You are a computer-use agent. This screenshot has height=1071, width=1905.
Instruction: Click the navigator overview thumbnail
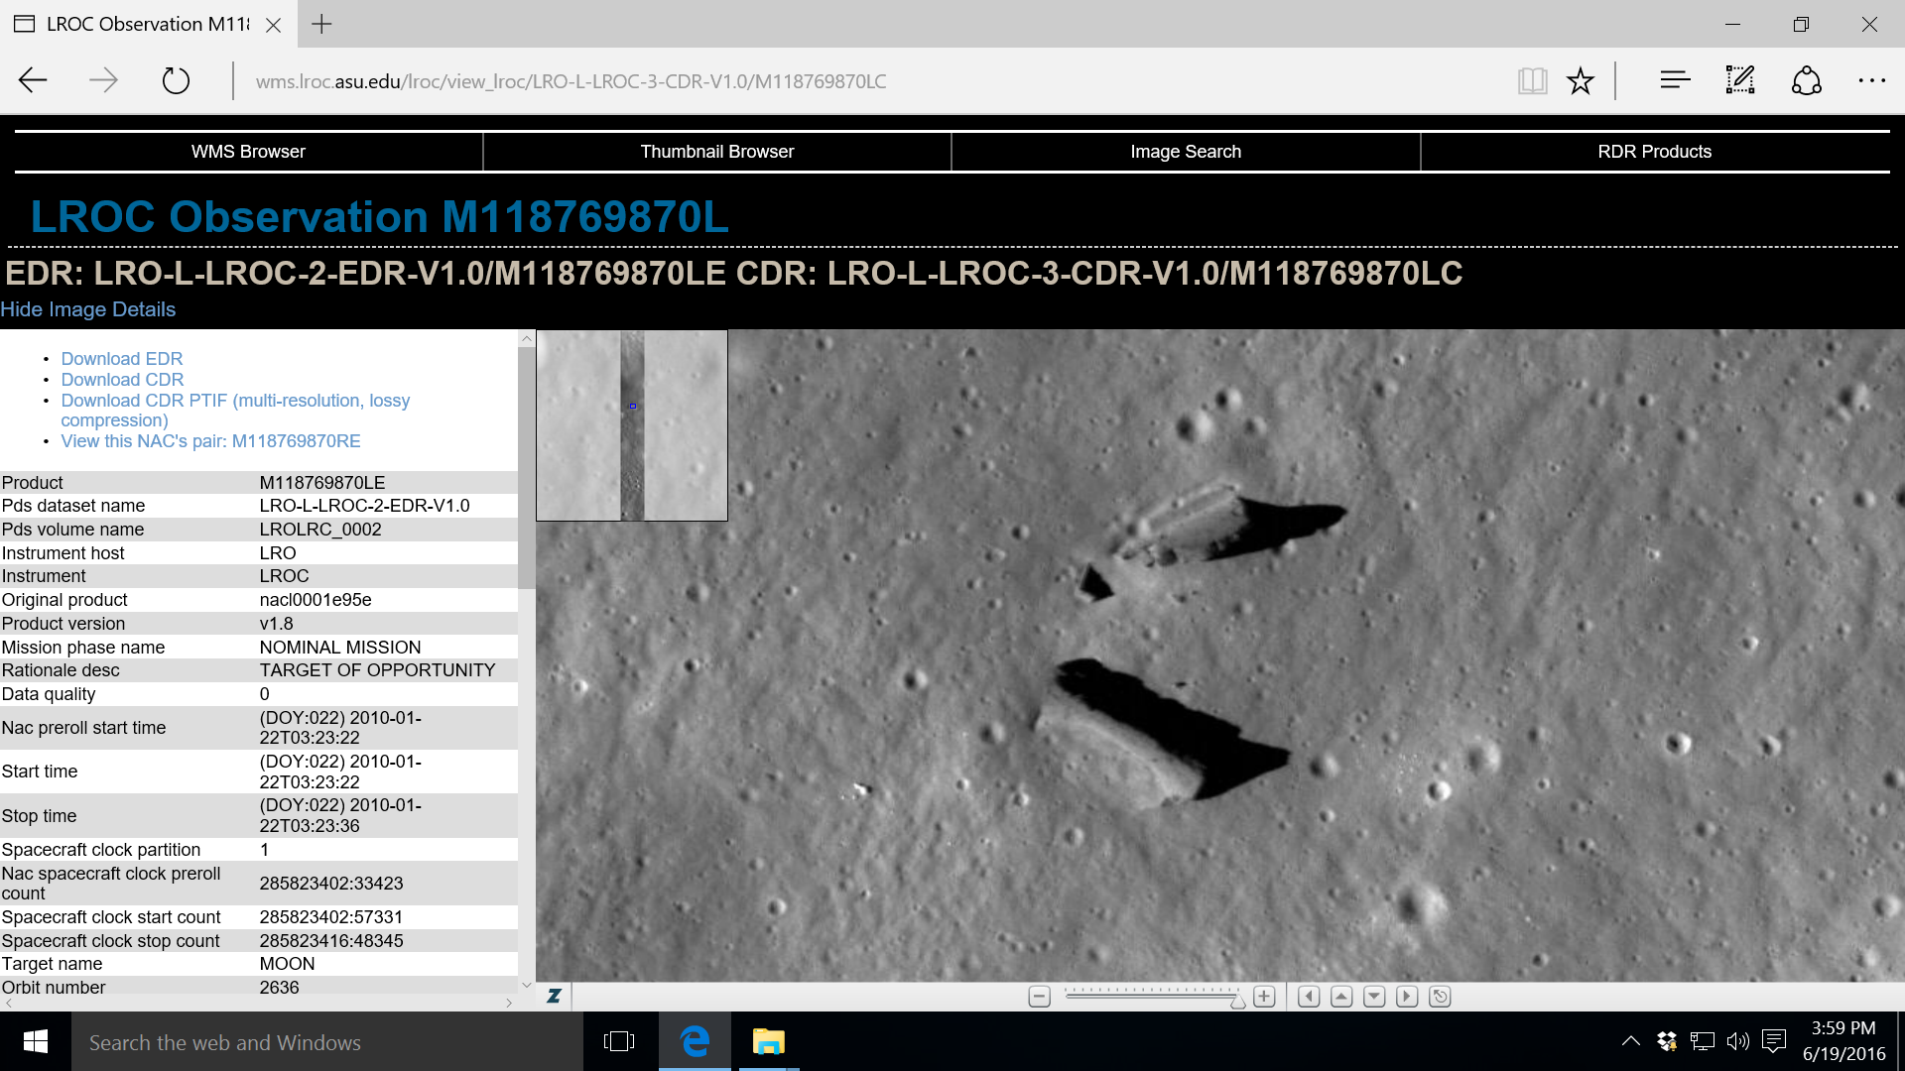pos(632,425)
